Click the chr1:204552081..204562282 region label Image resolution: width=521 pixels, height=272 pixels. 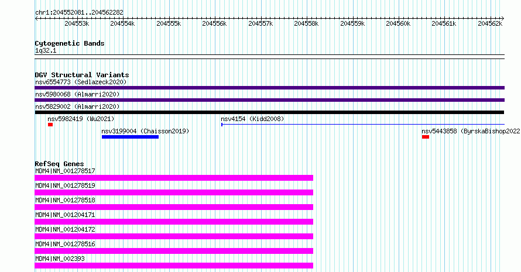point(79,12)
